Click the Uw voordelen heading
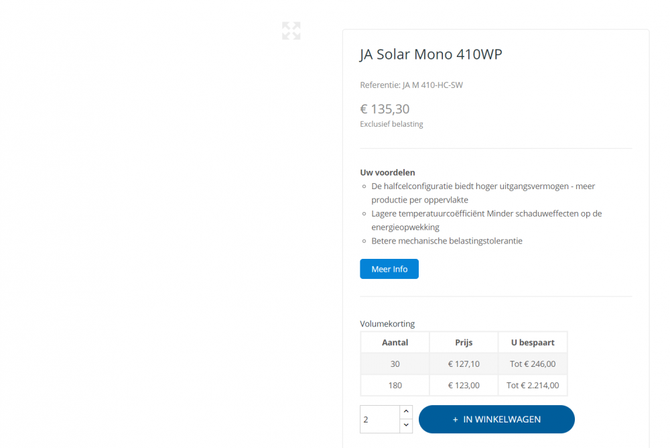The height and width of the screenshot is (448, 670). (387, 172)
